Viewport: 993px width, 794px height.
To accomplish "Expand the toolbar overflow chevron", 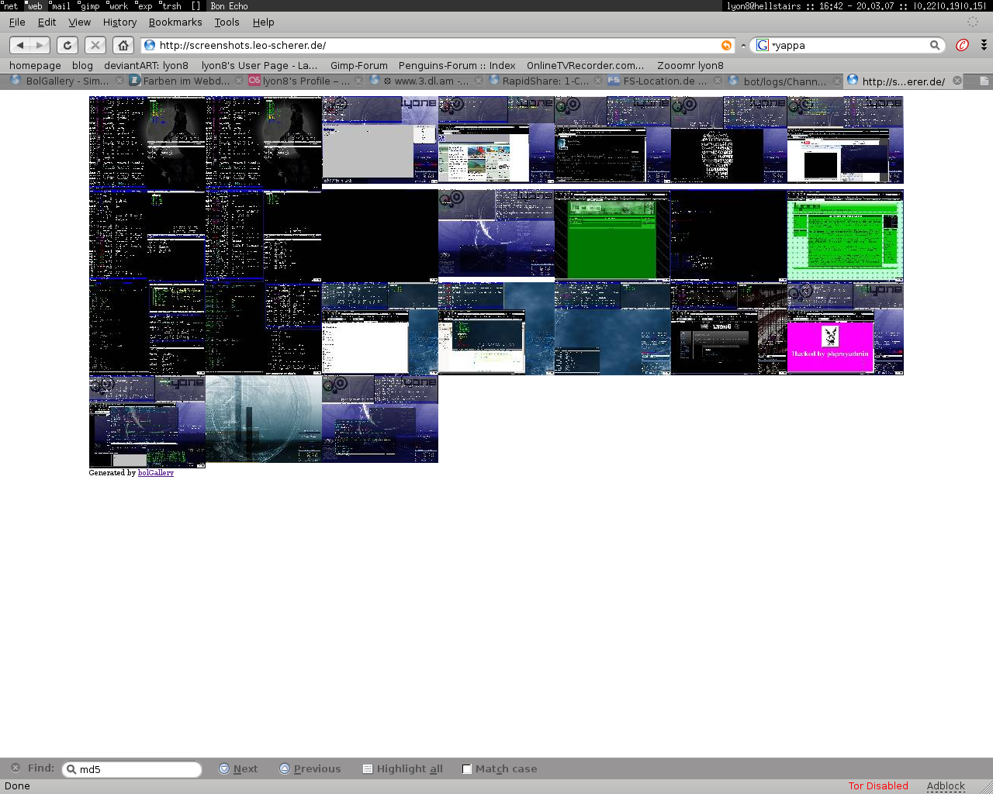I will coord(984,45).
